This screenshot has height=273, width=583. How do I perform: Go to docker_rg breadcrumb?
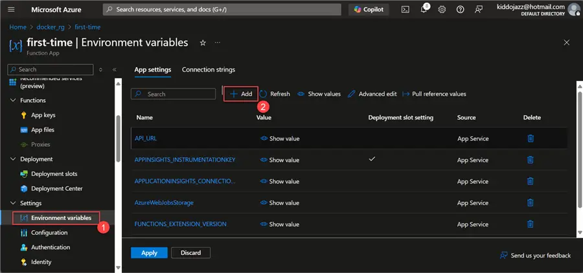[50, 27]
